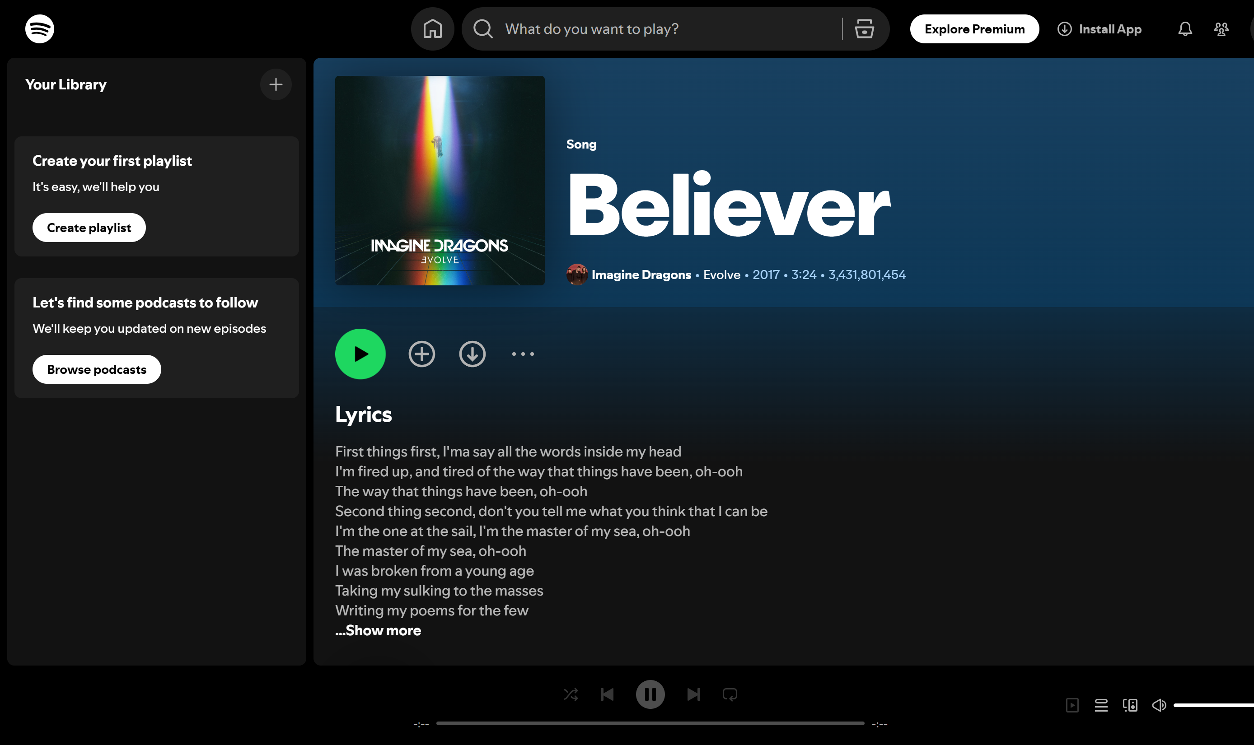Add Believer to Liked Songs
Image resolution: width=1254 pixels, height=745 pixels.
pyautogui.click(x=421, y=354)
